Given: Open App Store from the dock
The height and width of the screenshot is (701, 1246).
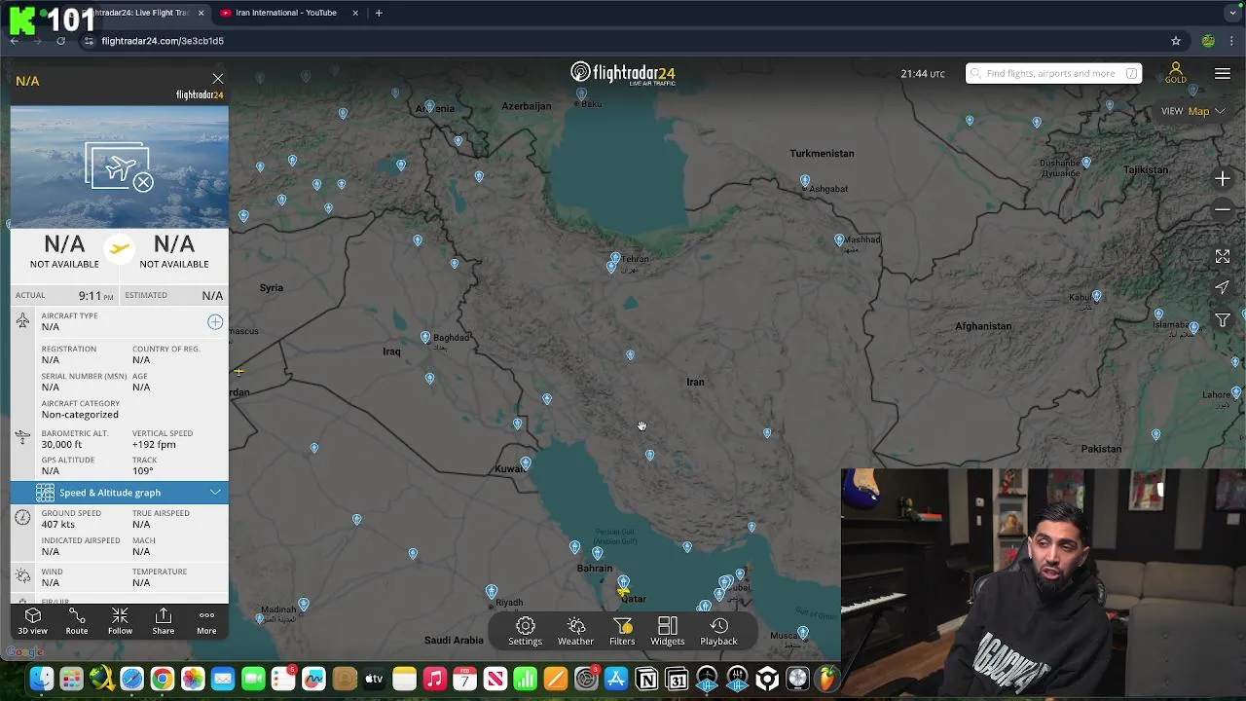Looking at the screenshot, I should coord(616,679).
